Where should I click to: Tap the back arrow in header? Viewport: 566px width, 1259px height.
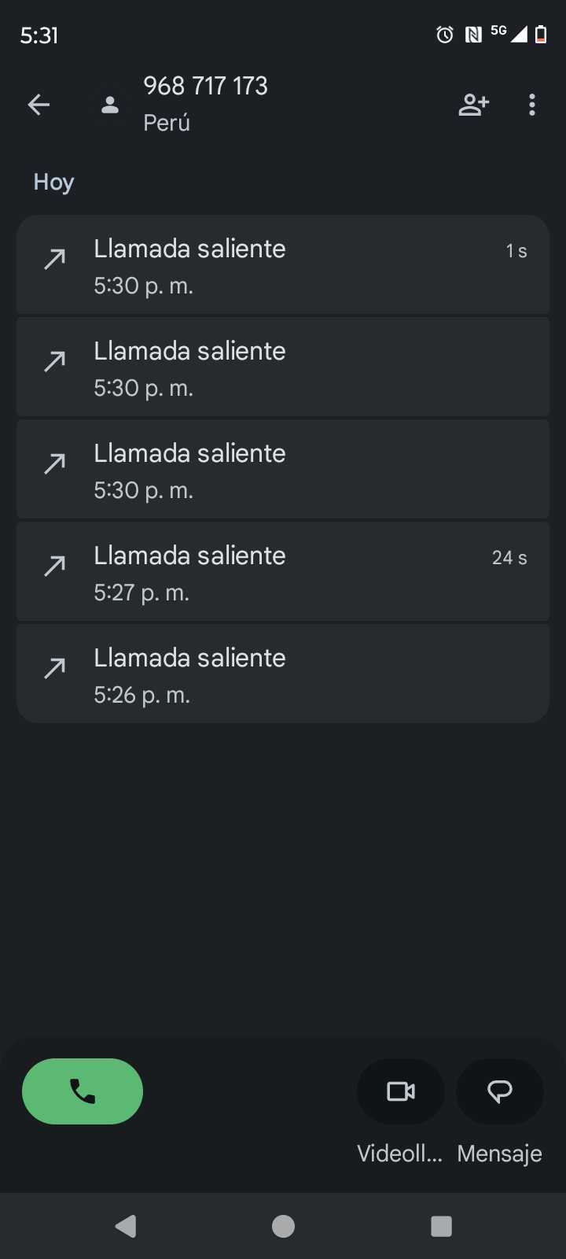[x=39, y=105]
